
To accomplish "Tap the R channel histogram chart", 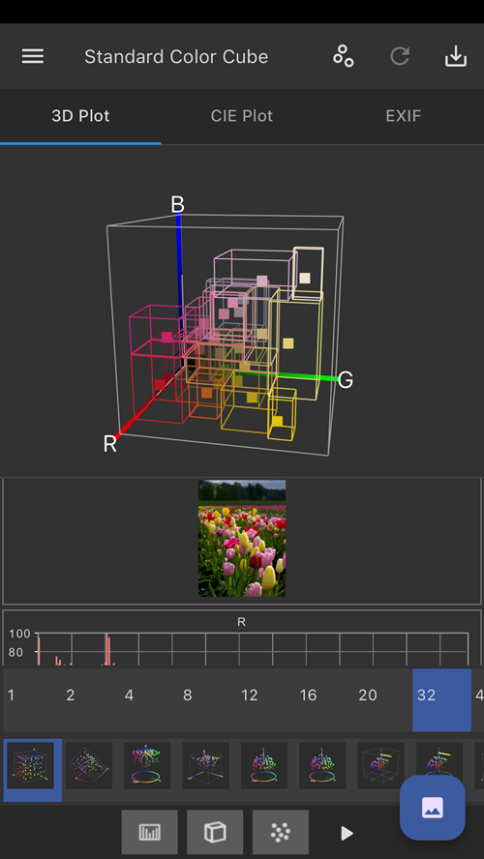I will [242, 638].
